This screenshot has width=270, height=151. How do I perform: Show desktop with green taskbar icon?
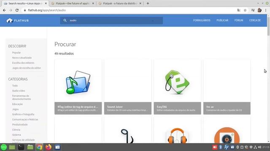coord(12,147)
